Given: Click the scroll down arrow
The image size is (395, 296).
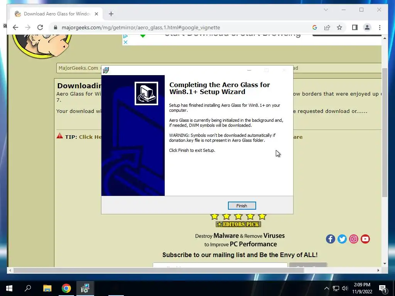Looking at the screenshot, I should (x=385, y=264).
